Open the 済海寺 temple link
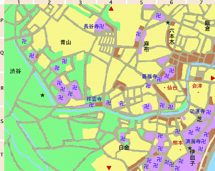The height and width of the screenshot is (171, 215). pos(193,141)
